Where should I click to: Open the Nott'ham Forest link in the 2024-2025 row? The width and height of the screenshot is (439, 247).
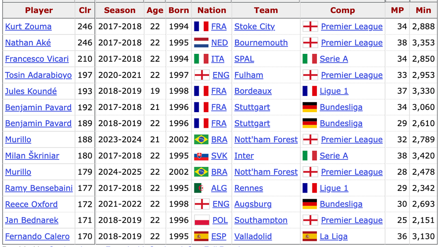(x=266, y=172)
